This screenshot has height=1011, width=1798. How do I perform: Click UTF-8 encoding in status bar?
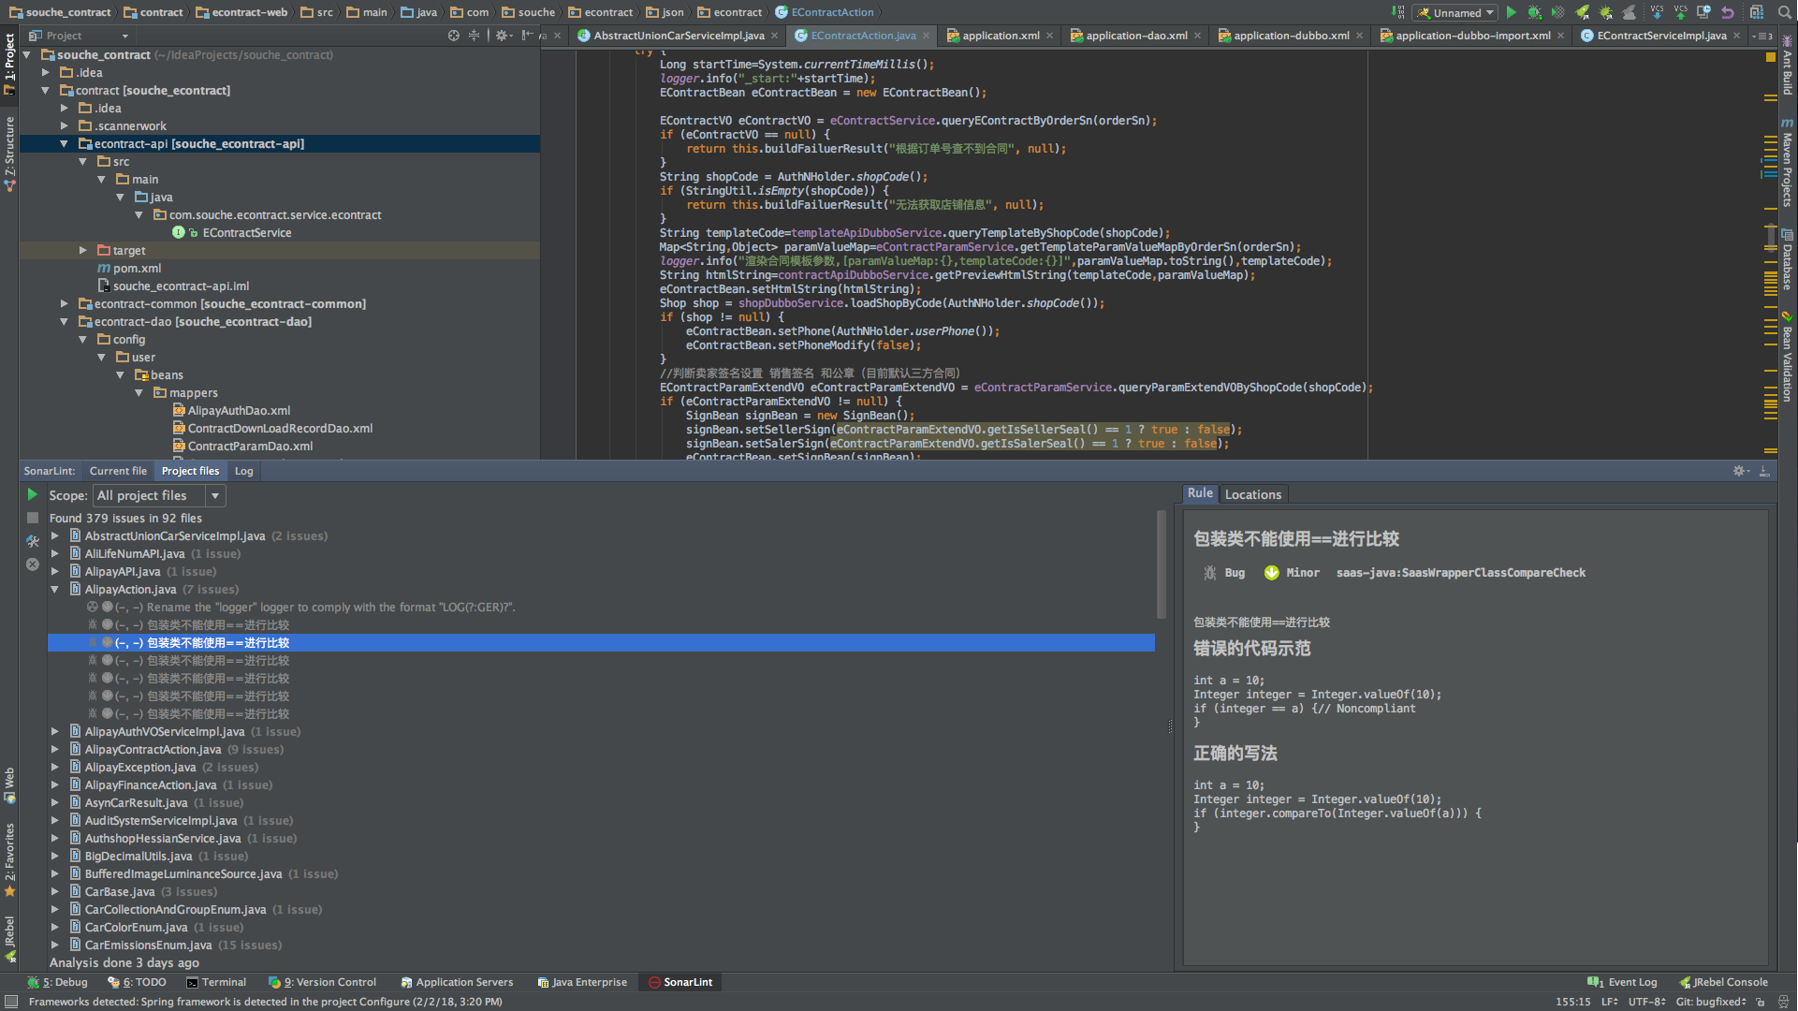click(1646, 1002)
